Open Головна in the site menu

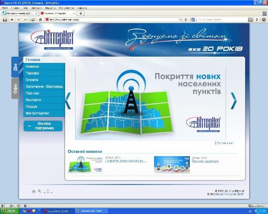point(44,60)
